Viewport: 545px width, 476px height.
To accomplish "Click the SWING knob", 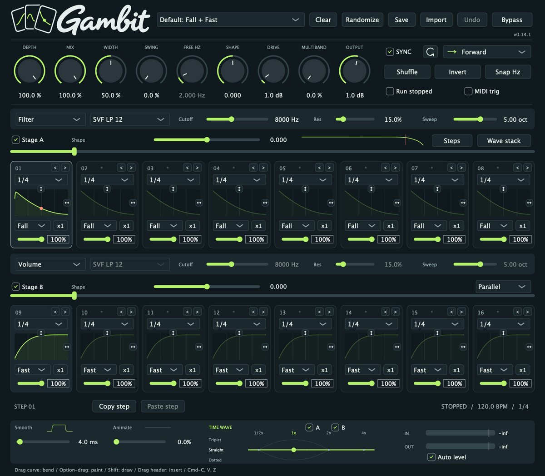I will [x=152, y=71].
